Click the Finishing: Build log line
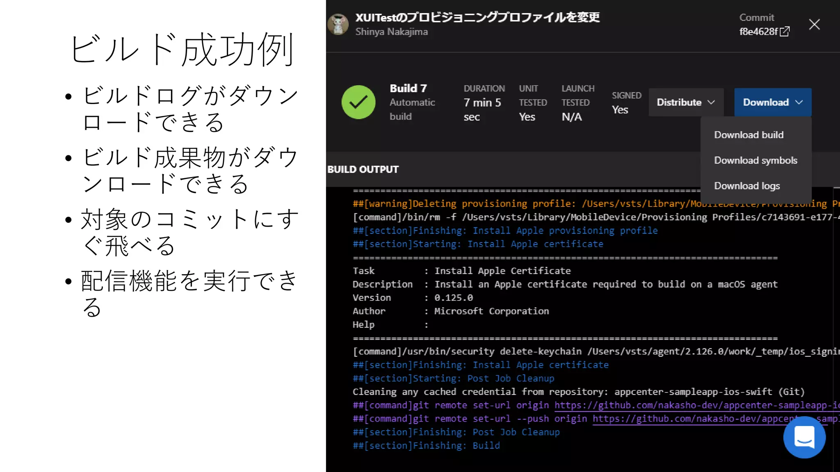Screen dimensions: 840x472 [427, 445]
